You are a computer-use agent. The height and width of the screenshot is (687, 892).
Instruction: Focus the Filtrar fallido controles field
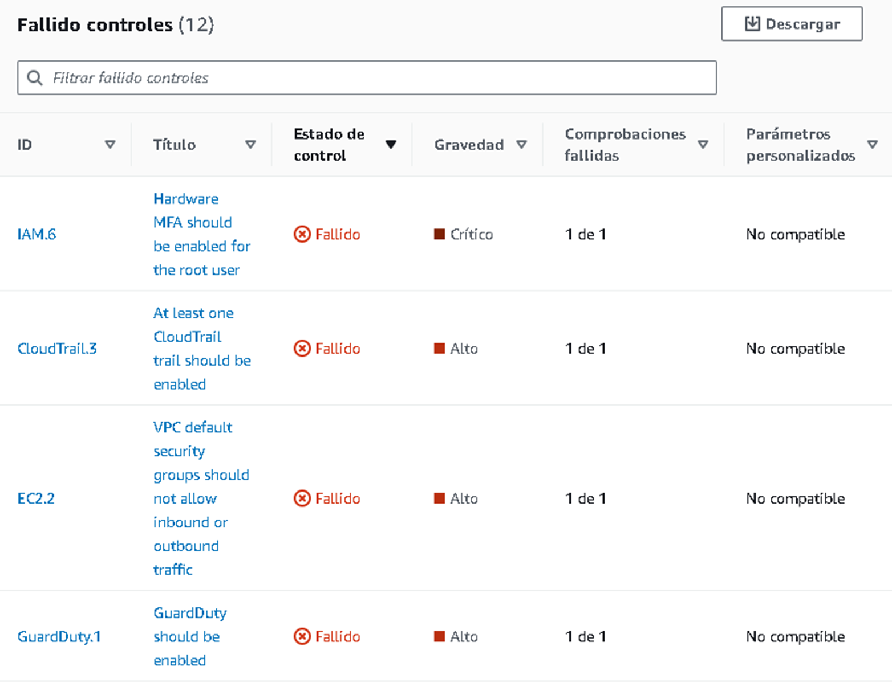coord(376,78)
